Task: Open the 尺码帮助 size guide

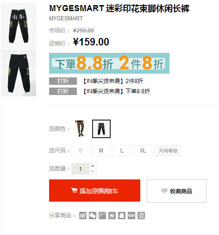Action: (168, 151)
